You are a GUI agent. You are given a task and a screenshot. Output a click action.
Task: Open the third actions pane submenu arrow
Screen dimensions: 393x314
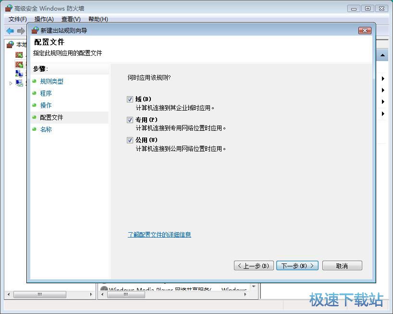pos(383,101)
